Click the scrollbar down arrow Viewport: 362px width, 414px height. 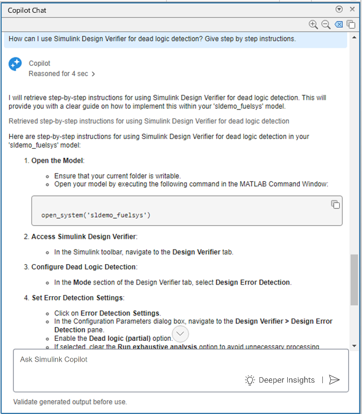354,344
